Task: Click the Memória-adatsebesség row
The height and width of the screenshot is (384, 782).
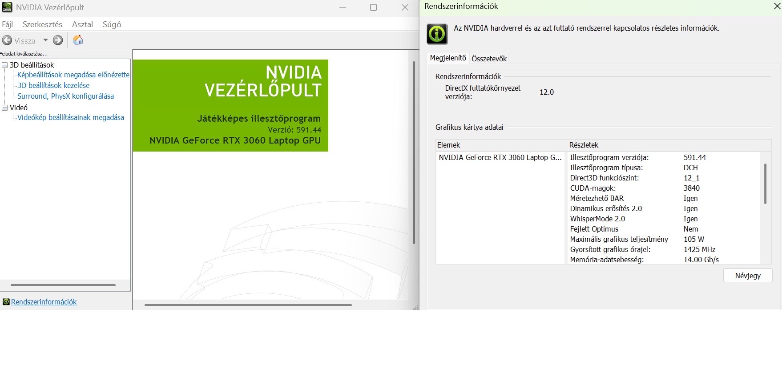Action: [x=664, y=260]
